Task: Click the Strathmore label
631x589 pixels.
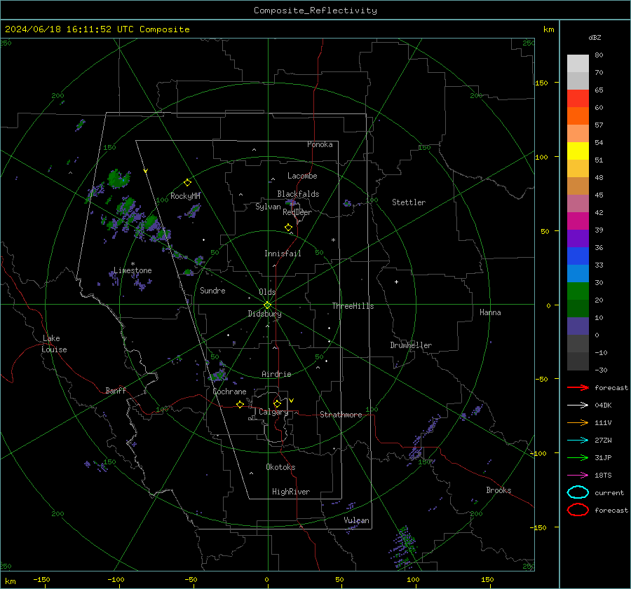Action: tap(341, 415)
